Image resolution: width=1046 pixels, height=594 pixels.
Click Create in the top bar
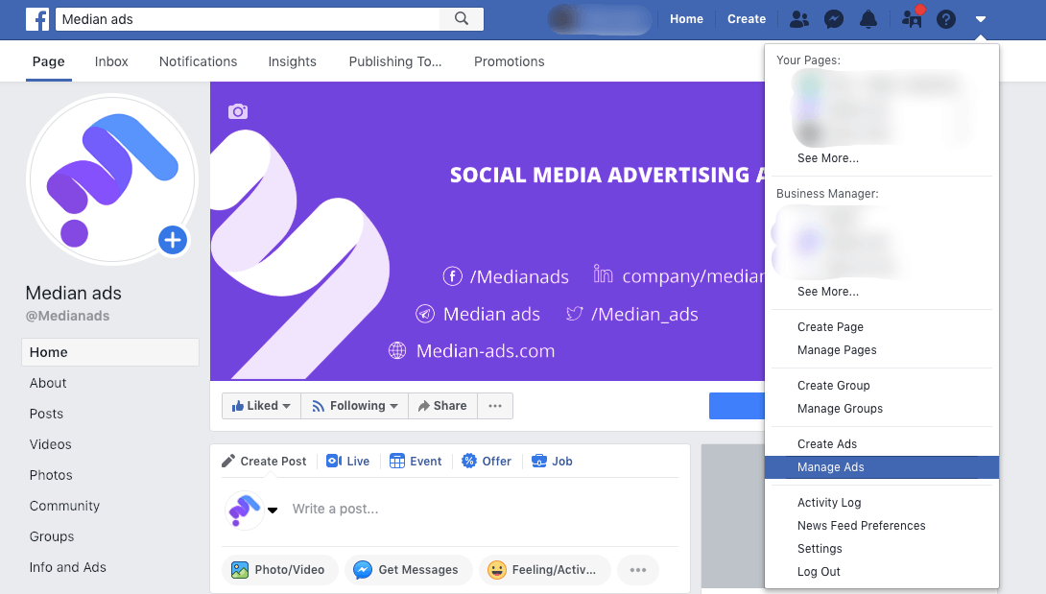click(747, 19)
